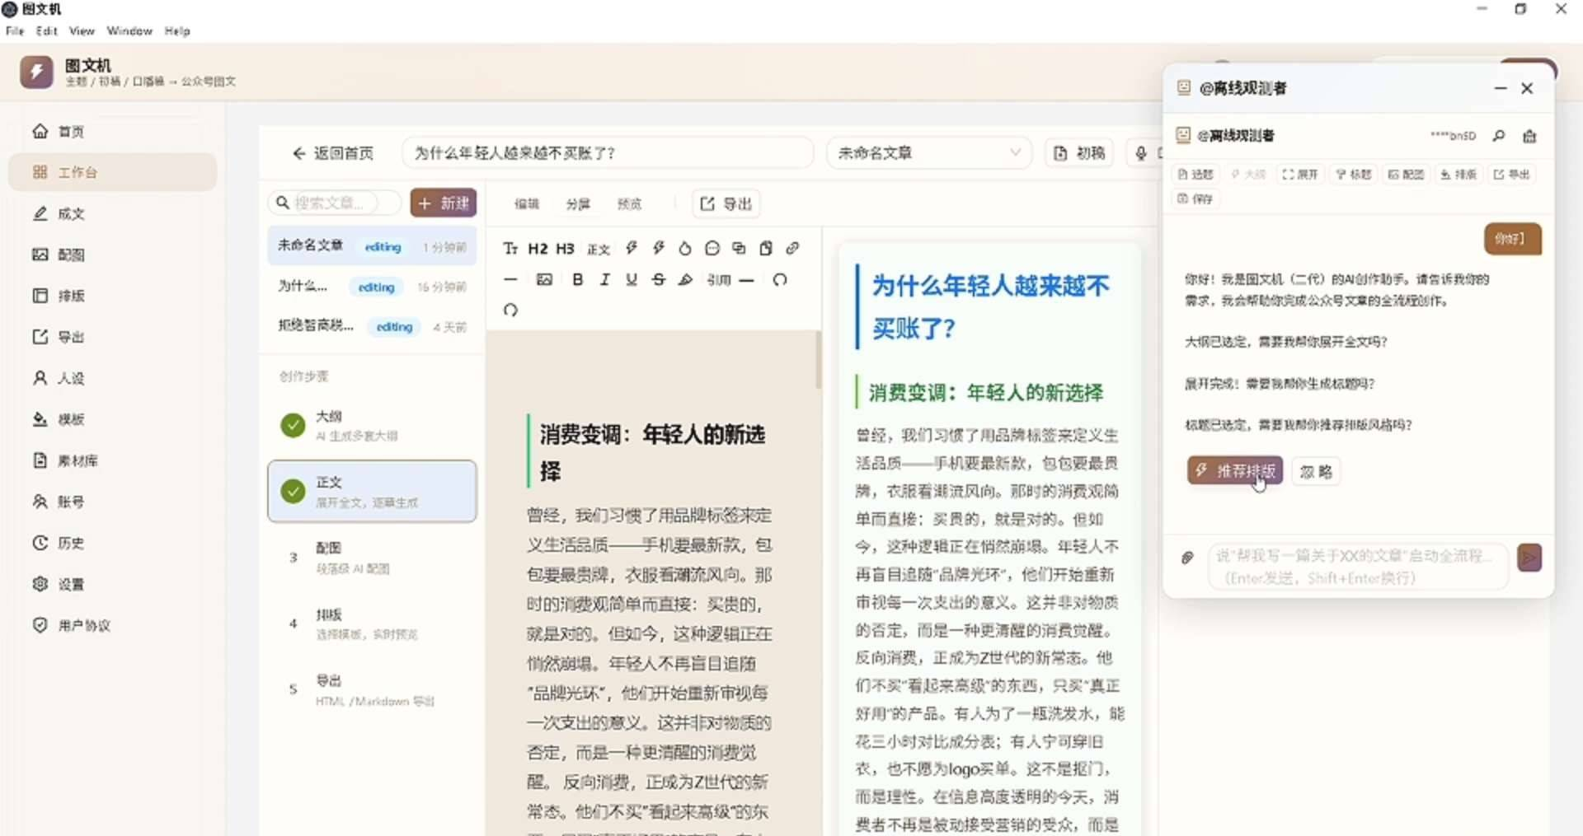1583x836 pixels.
Task: Insert a link with the chain icon
Action: [x=792, y=249]
